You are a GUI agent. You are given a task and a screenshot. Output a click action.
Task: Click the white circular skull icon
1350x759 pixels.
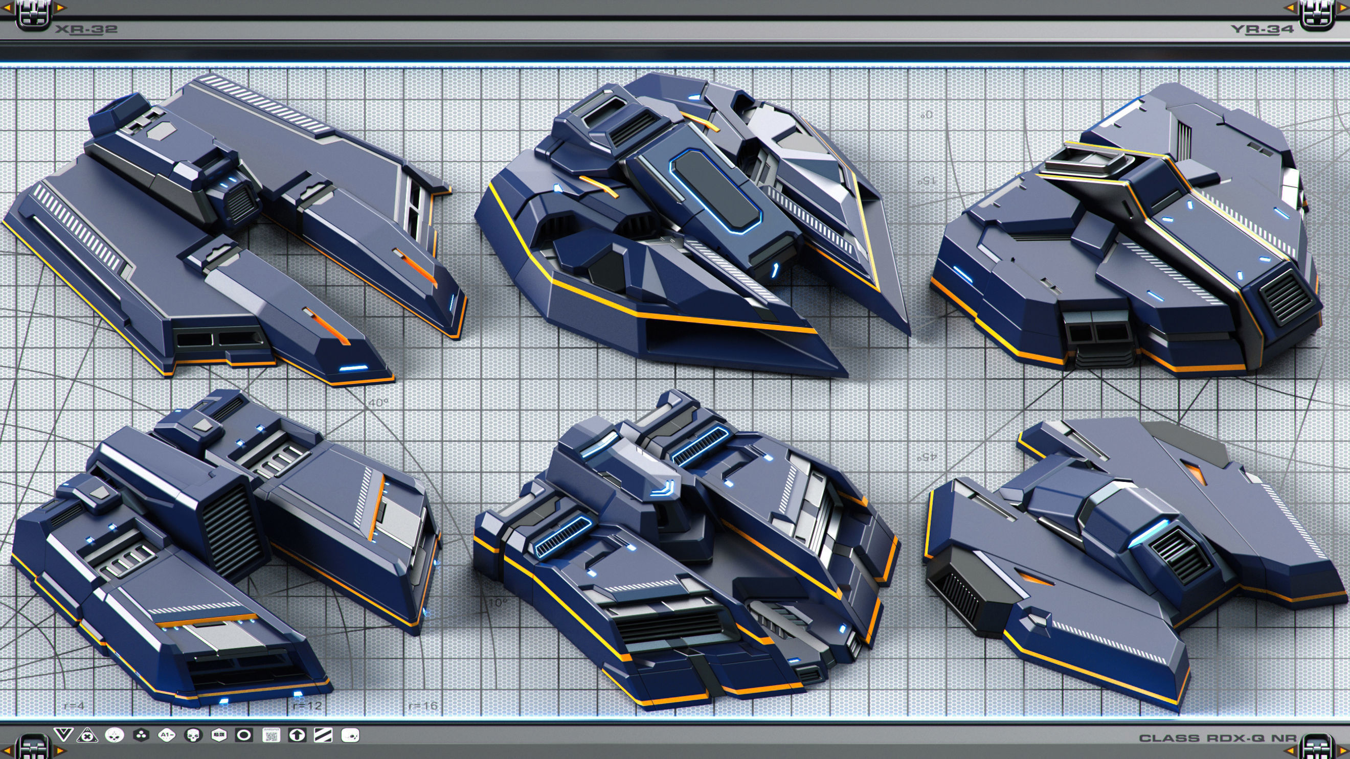[114, 735]
